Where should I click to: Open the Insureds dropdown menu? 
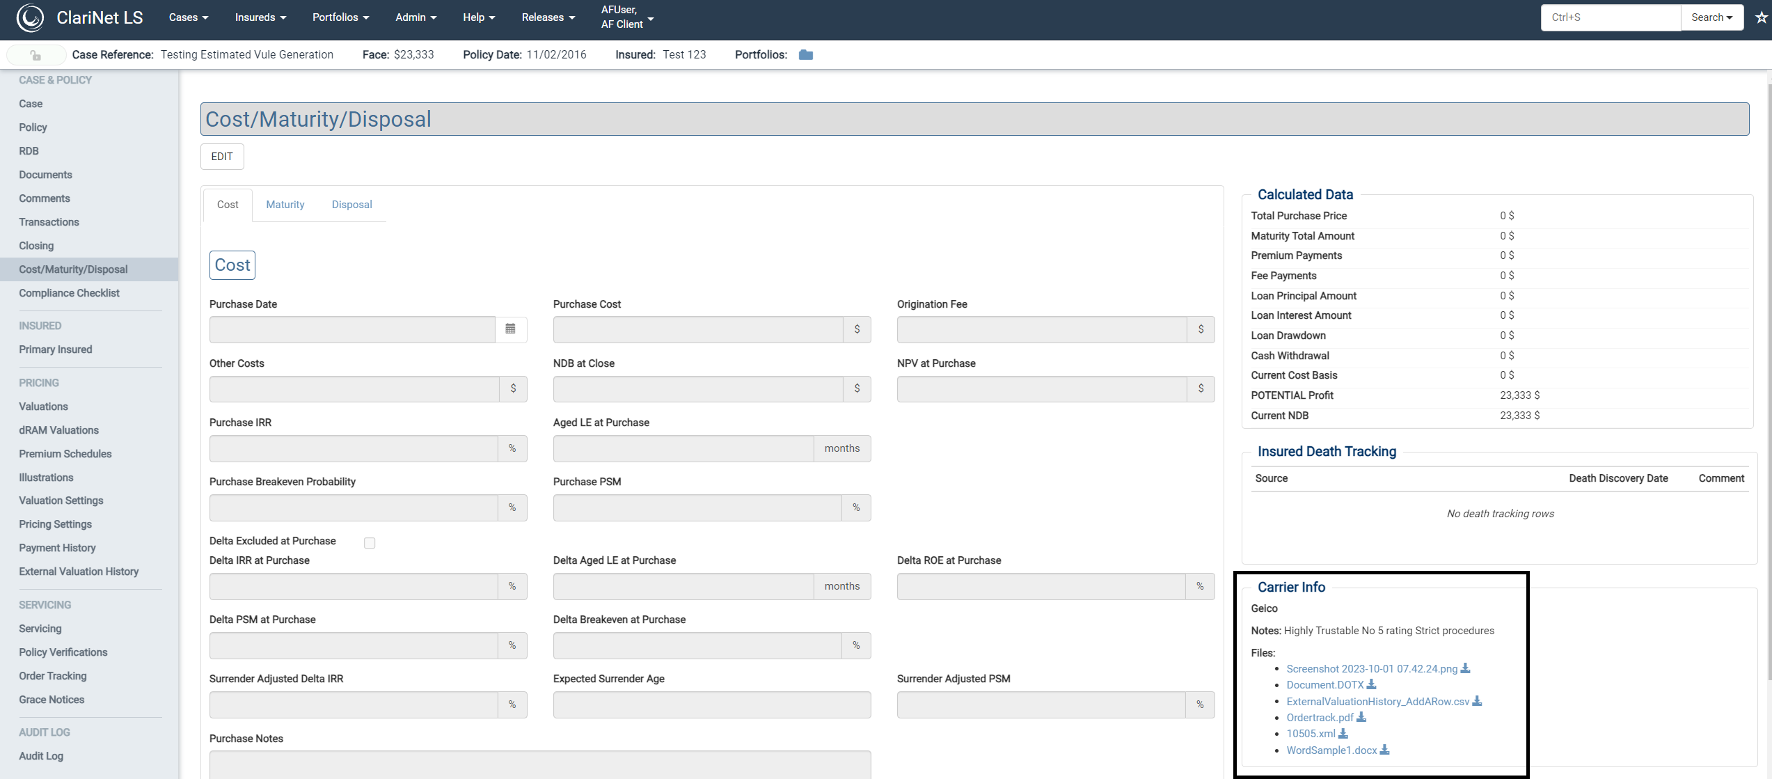click(x=260, y=17)
